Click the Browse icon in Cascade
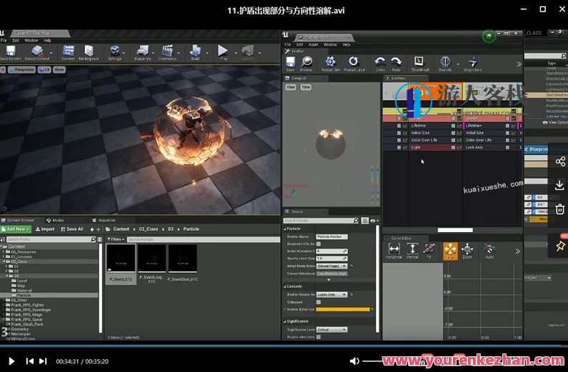The width and height of the screenshot is (568, 372). pos(307,62)
